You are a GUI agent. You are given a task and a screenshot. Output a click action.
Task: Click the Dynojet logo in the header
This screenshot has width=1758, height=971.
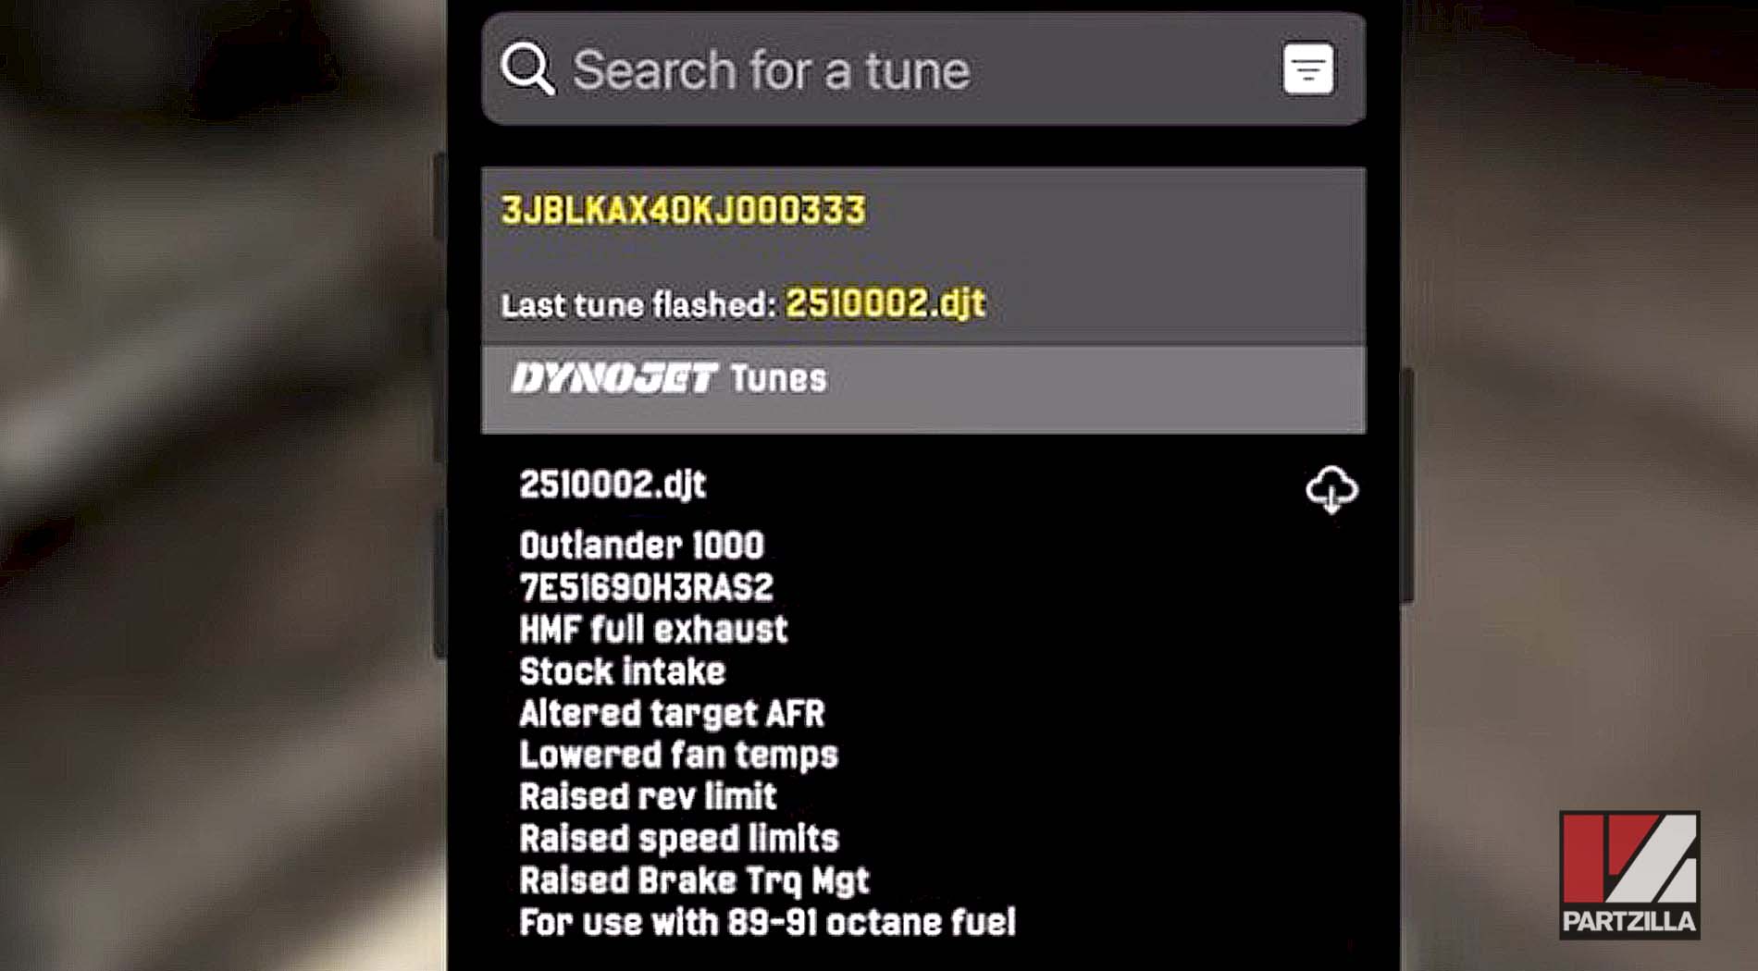[x=613, y=378]
